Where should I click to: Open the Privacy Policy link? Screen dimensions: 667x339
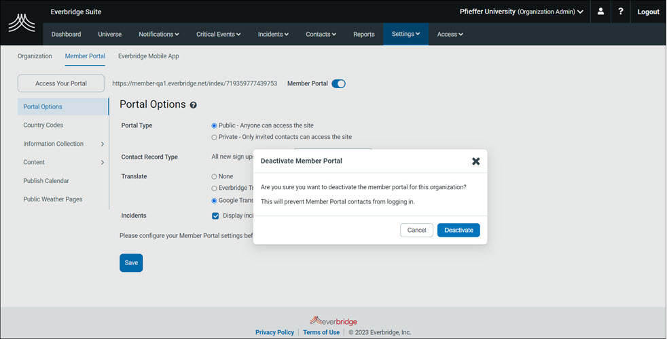pyautogui.click(x=274, y=332)
